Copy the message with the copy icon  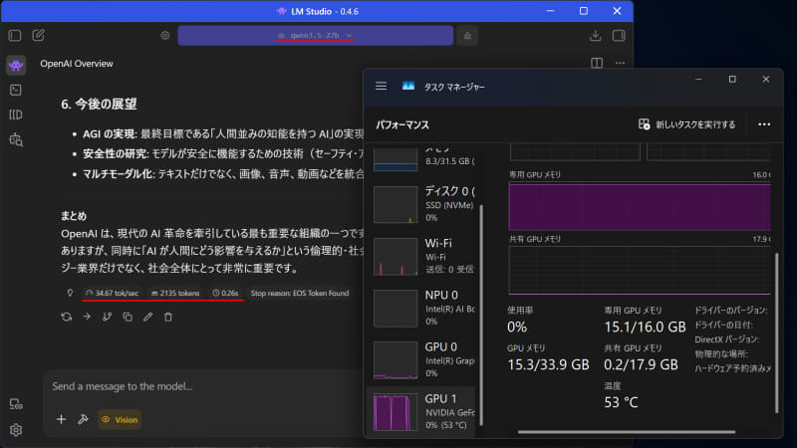[x=128, y=317]
